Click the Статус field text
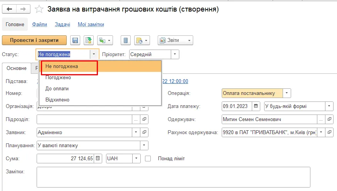The width and height of the screenshot is (337, 191). [x=63, y=55]
